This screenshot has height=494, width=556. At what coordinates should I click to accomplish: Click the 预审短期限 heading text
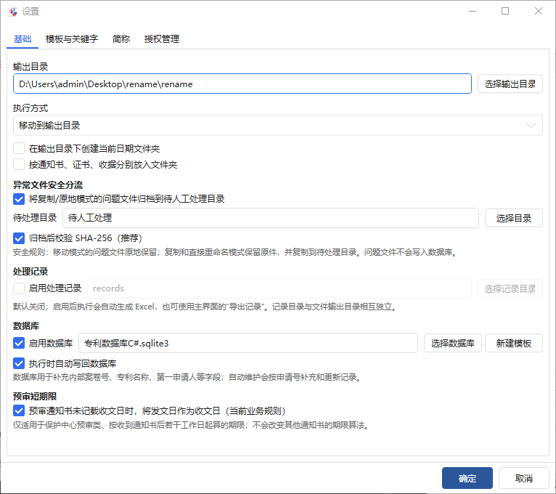[35, 396]
